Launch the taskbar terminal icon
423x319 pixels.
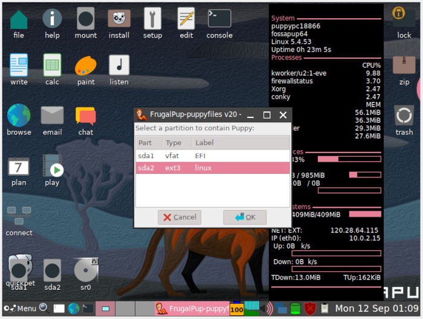88,309
